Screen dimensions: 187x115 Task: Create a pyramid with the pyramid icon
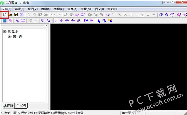(x=167, y=14)
